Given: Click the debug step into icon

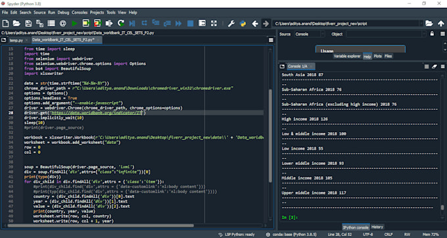Looking at the screenshot, I should tap(156, 23).
